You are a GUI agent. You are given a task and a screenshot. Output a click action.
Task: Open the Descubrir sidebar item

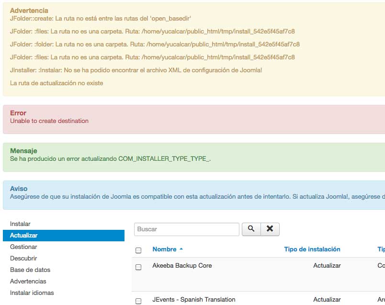(x=23, y=259)
